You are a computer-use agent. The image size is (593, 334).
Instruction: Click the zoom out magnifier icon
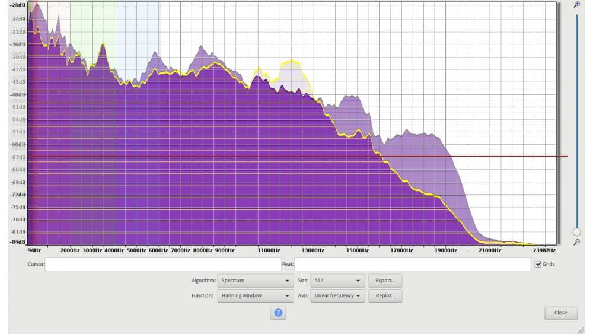[576, 242]
